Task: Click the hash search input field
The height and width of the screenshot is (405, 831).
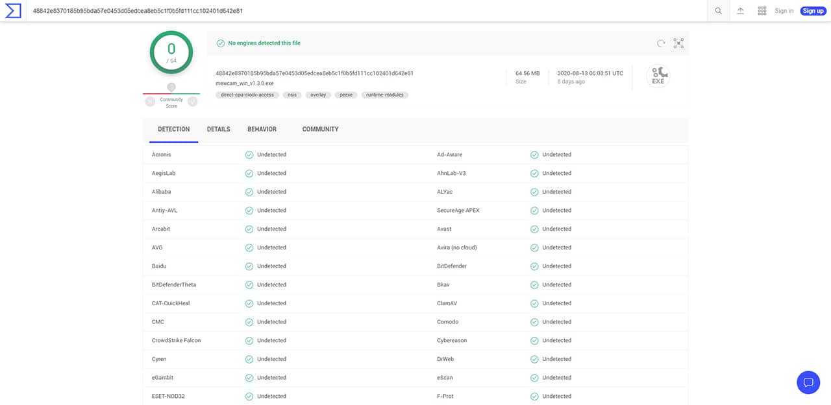Action: [x=367, y=11]
